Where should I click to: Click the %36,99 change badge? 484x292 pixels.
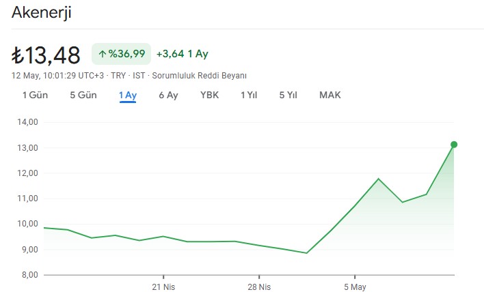[121, 54]
